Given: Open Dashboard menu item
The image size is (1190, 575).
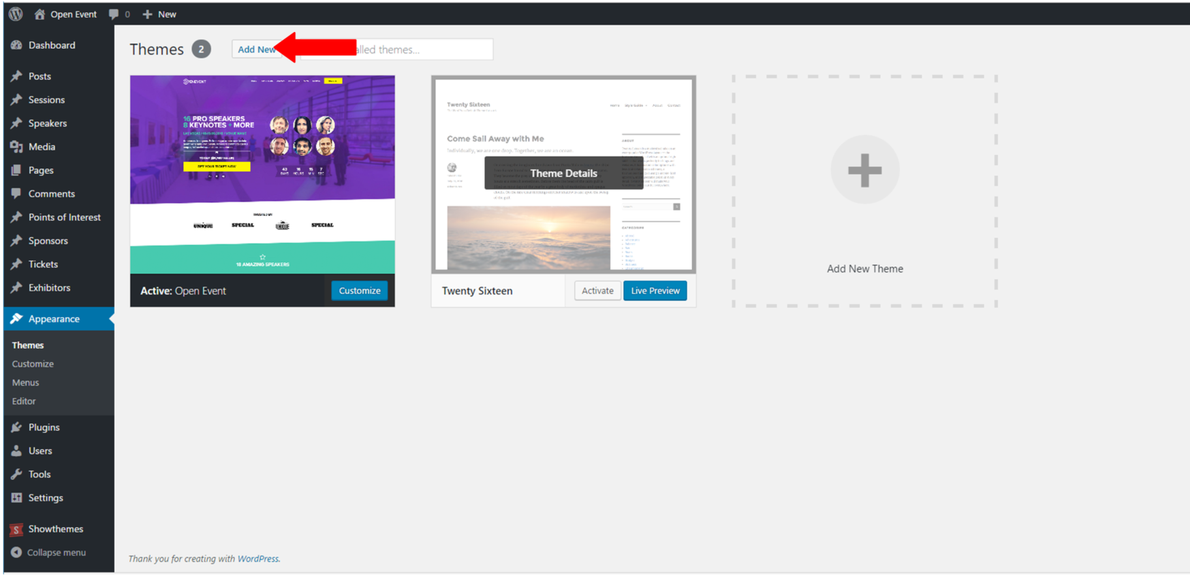Looking at the screenshot, I should coord(52,45).
